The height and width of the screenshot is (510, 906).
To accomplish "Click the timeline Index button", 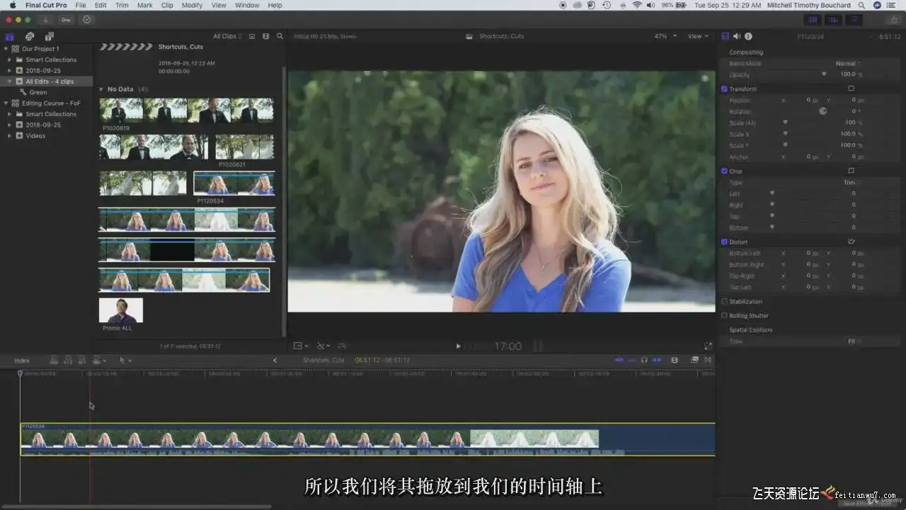I will pyautogui.click(x=22, y=361).
